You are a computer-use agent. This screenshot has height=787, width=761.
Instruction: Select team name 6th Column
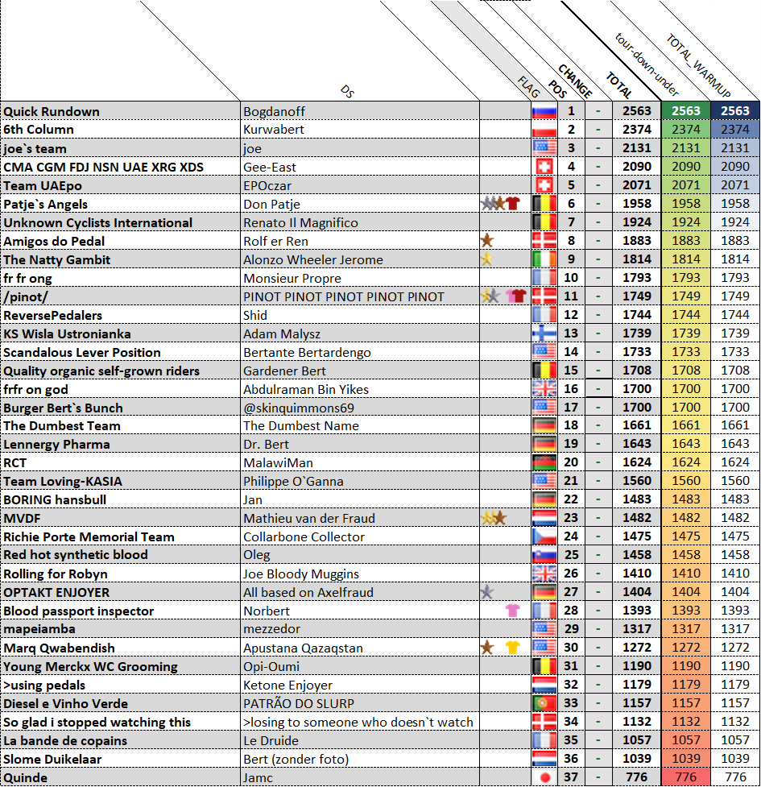39,130
